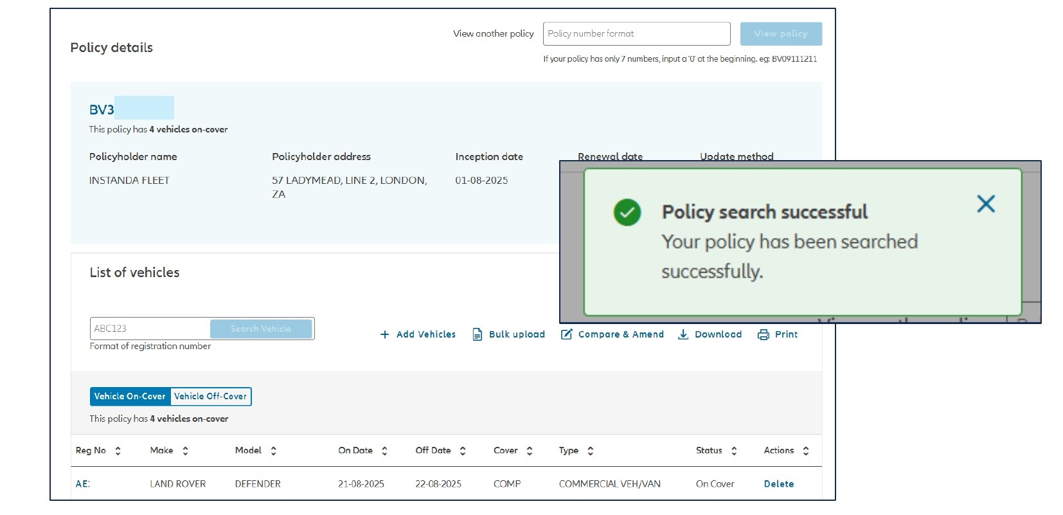Image resolution: width=1063 pixels, height=515 pixels.
Task: Click the Bulk upload document icon
Action: point(478,334)
